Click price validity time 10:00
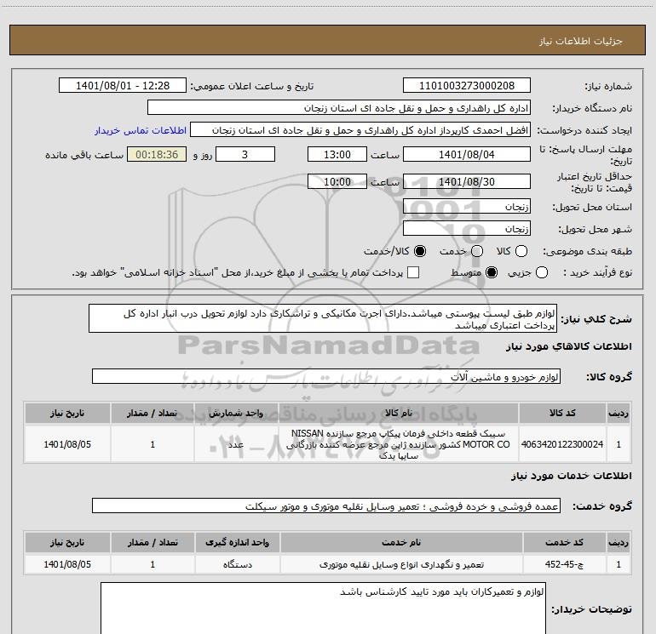This screenshot has height=634, width=656. tap(337, 181)
